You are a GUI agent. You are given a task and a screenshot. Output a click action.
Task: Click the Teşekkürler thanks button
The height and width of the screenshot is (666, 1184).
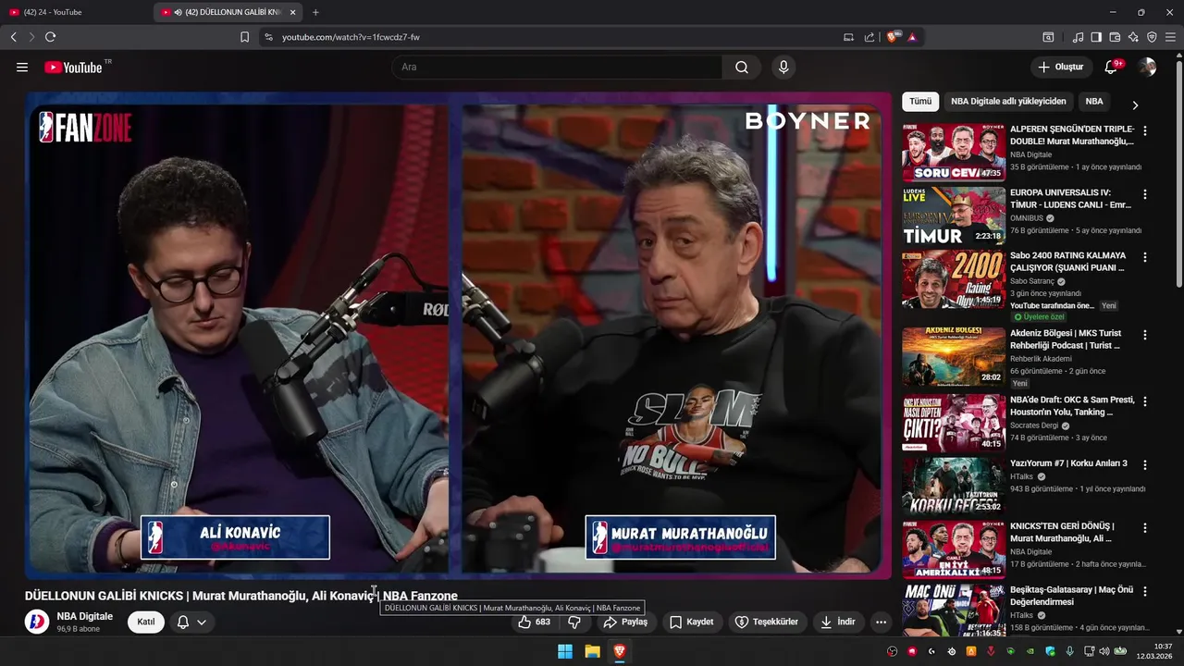pyautogui.click(x=767, y=622)
